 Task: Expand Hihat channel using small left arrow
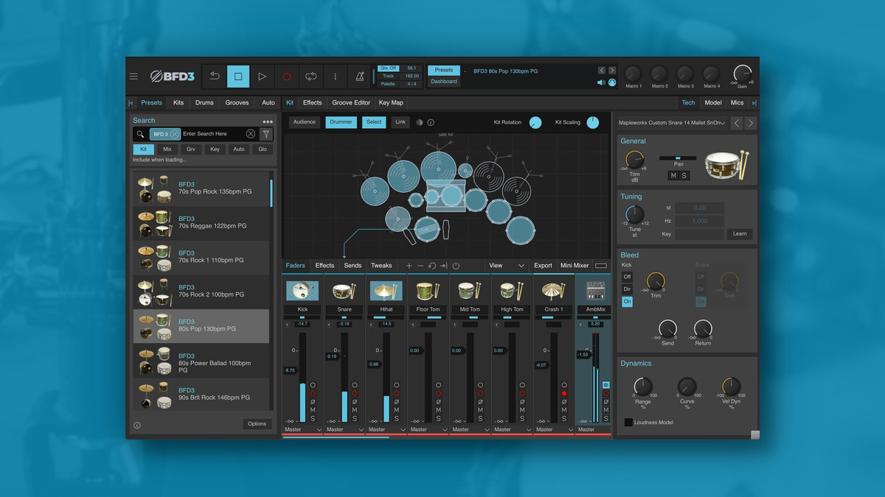[372, 324]
